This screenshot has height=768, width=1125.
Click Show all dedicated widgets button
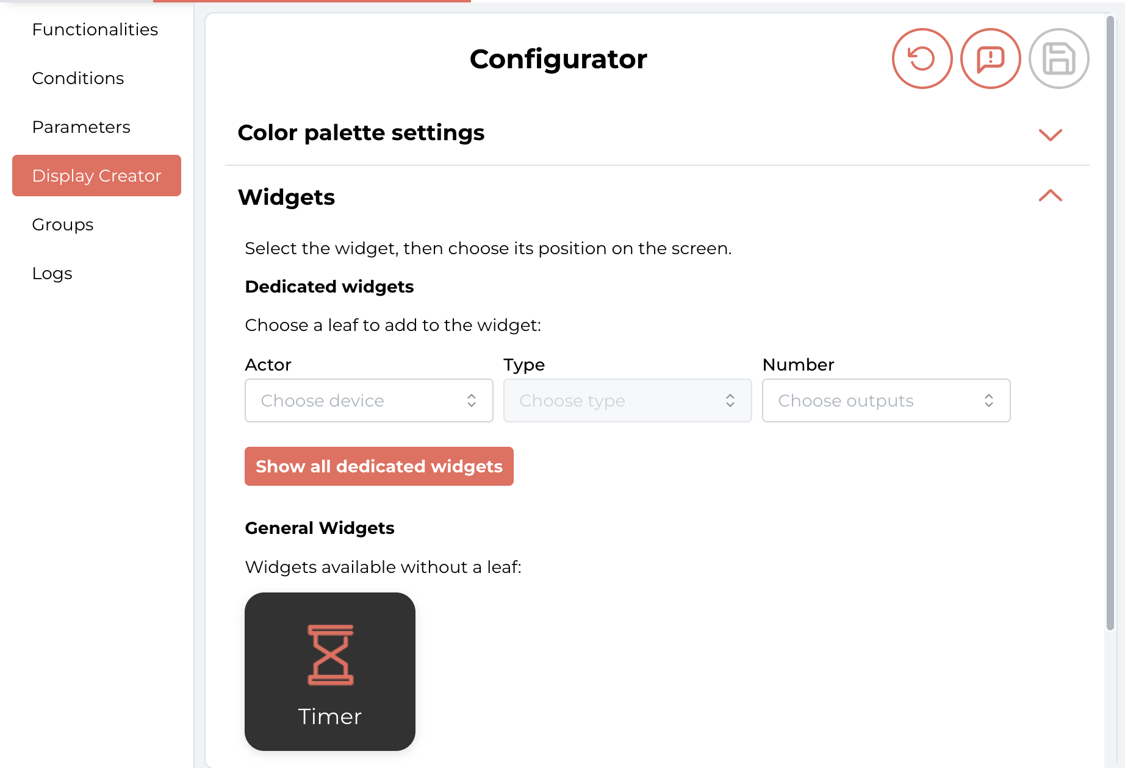coord(379,466)
